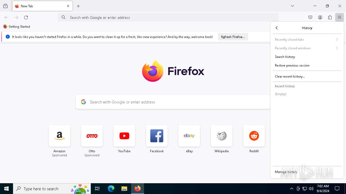Click the List all tabs dropdown arrow

coord(292,6)
